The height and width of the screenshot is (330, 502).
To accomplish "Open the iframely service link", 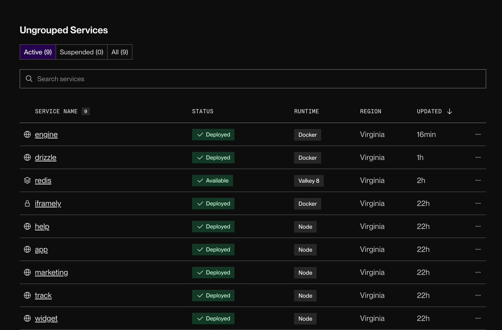I will click(x=48, y=204).
